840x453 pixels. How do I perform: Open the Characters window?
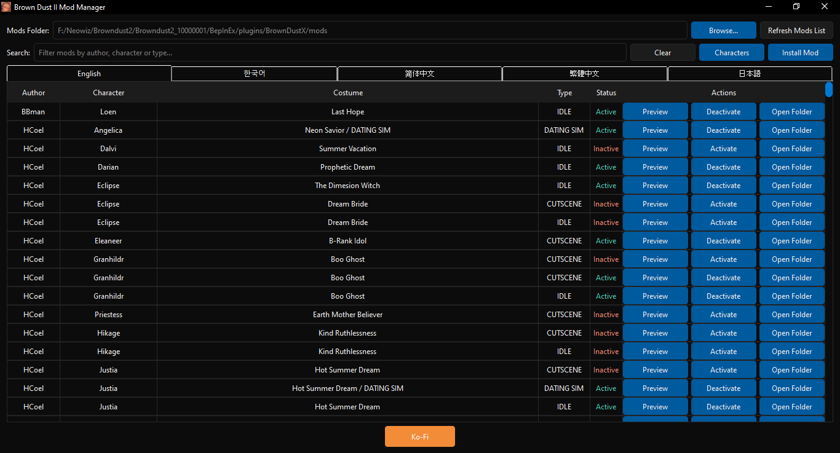pyautogui.click(x=731, y=52)
